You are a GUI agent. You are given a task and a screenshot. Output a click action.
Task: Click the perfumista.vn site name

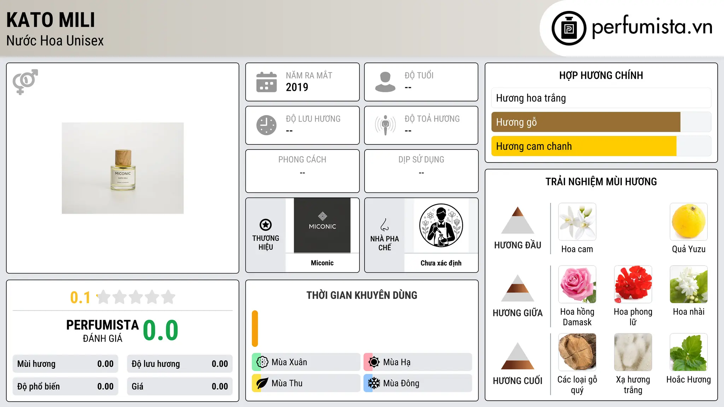652,27
